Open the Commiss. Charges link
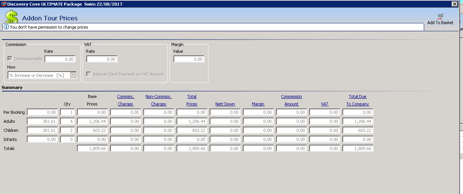This screenshot has width=463, height=194. pos(126,100)
